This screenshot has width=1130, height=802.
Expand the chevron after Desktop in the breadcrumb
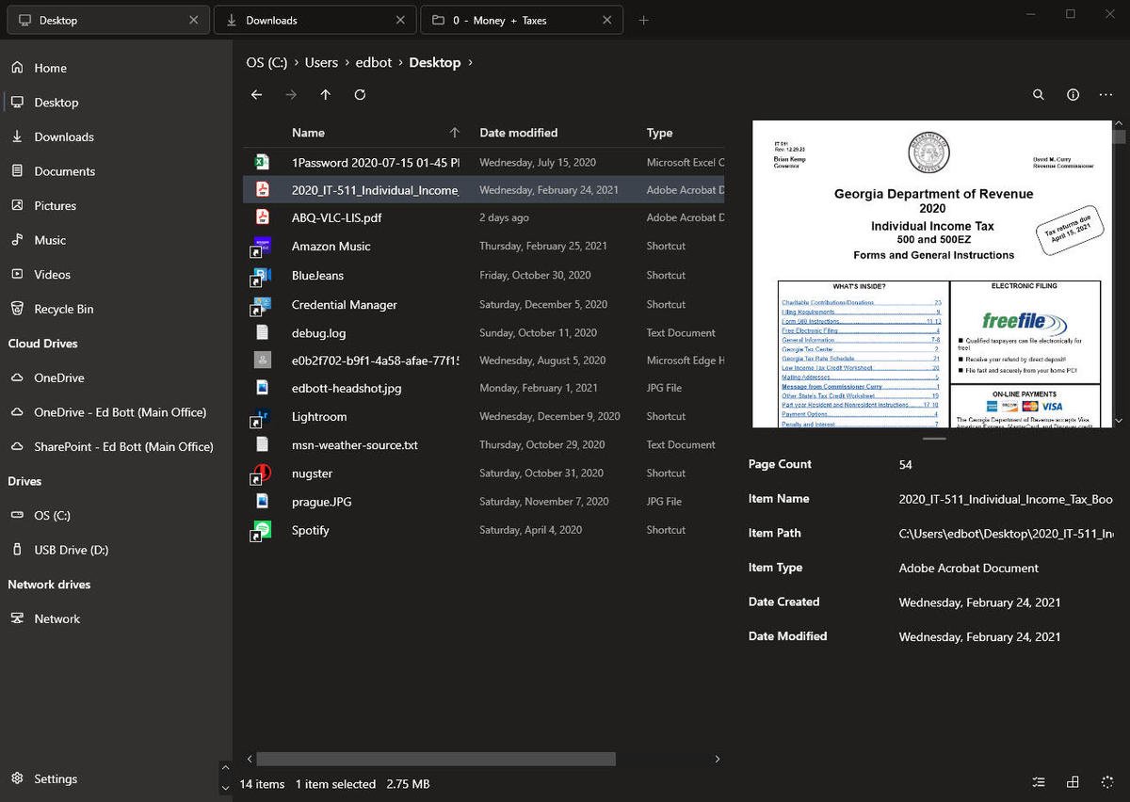(x=470, y=63)
